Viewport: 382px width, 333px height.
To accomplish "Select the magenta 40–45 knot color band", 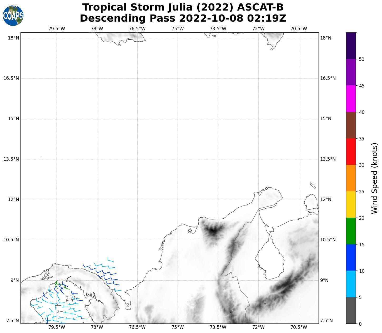I will [x=351, y=99].
